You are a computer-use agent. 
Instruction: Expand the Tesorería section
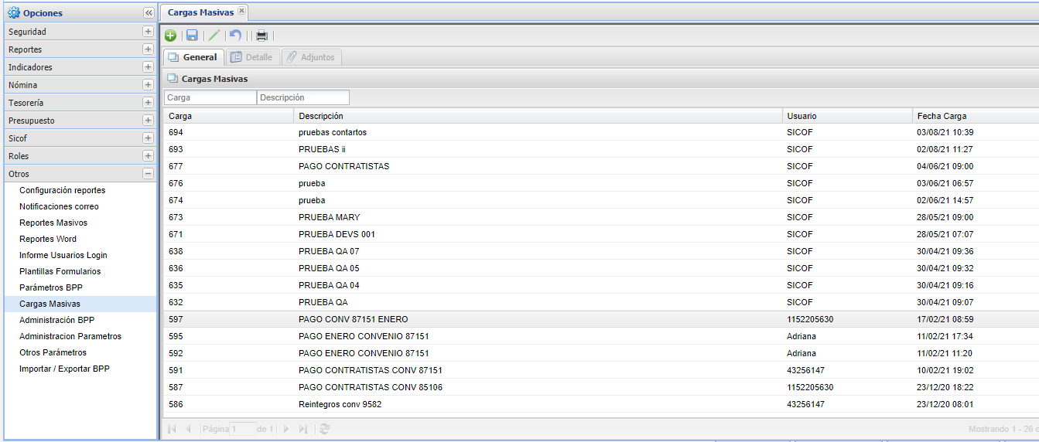148,103
